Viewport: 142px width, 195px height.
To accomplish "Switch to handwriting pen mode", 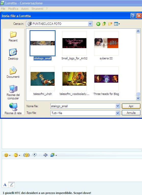I will tap(11, 185).
